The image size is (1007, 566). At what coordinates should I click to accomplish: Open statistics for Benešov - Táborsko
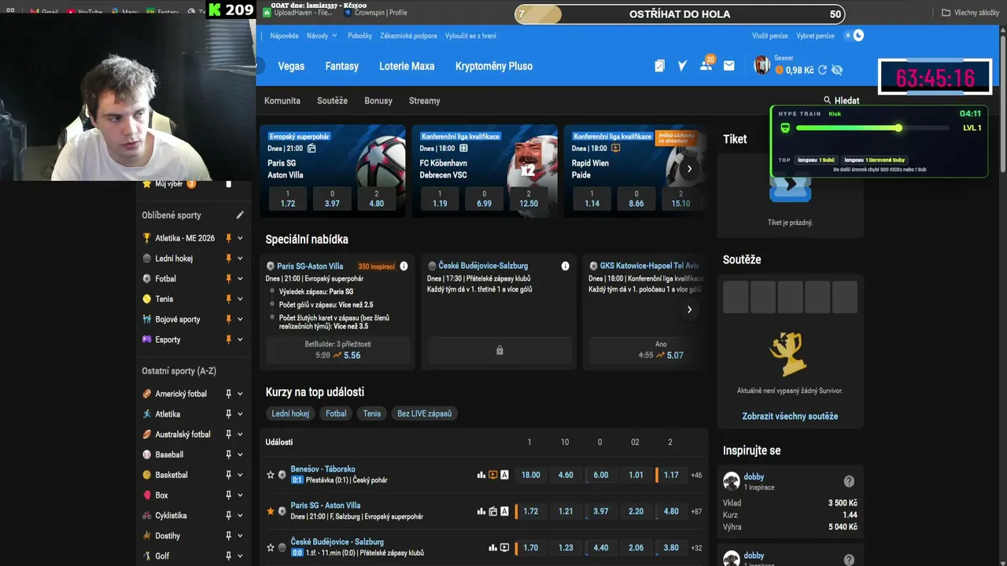(x=481, y=475)
